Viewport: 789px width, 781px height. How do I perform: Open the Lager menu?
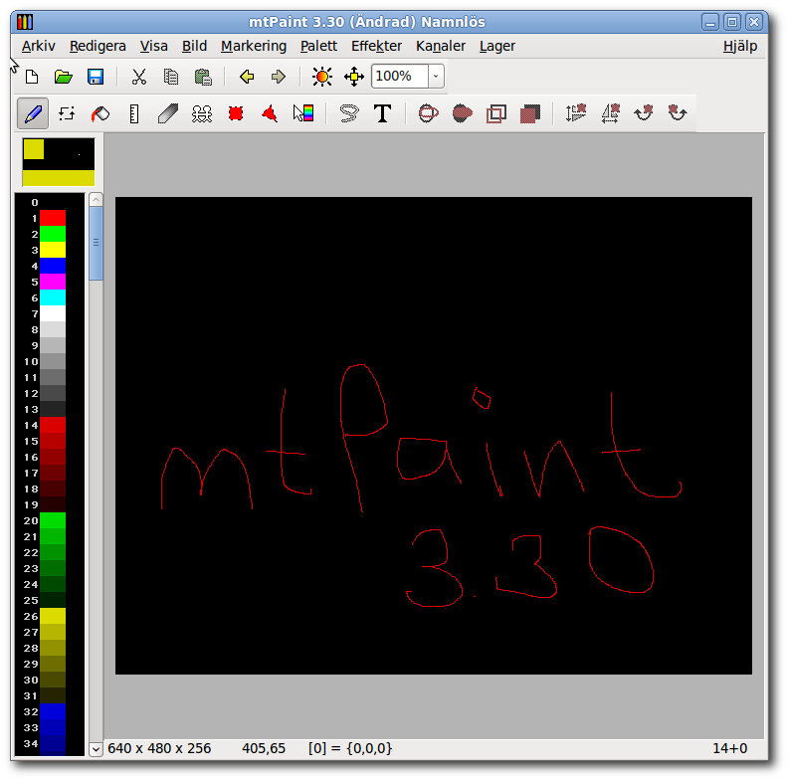tap(497, 47)
